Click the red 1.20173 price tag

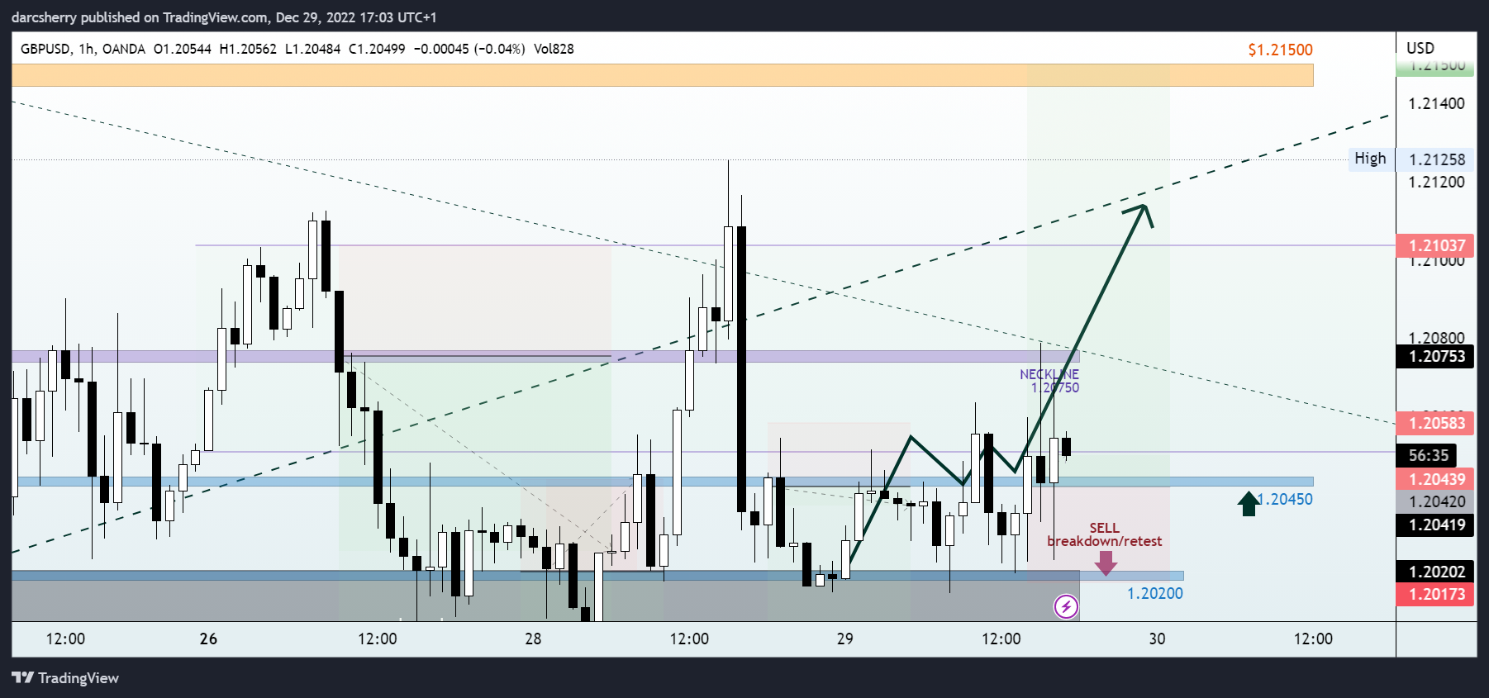point(1436,594)
